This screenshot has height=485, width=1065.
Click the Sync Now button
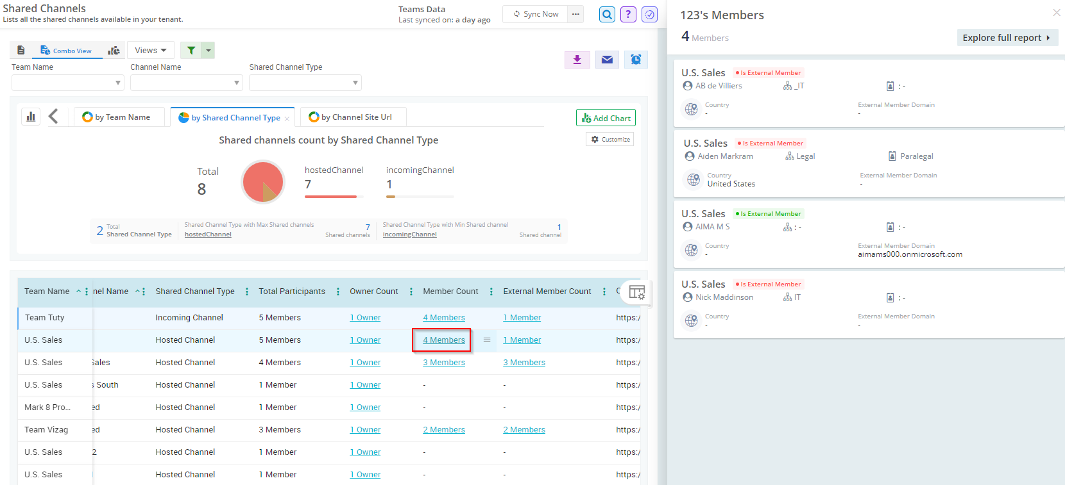536,14
